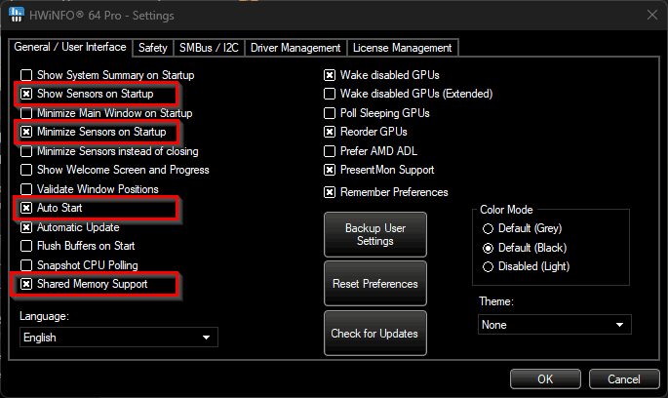Uncheck Wake disabled GPUs
This screenshot has width=668, height=398.
(x=330, y=75)
